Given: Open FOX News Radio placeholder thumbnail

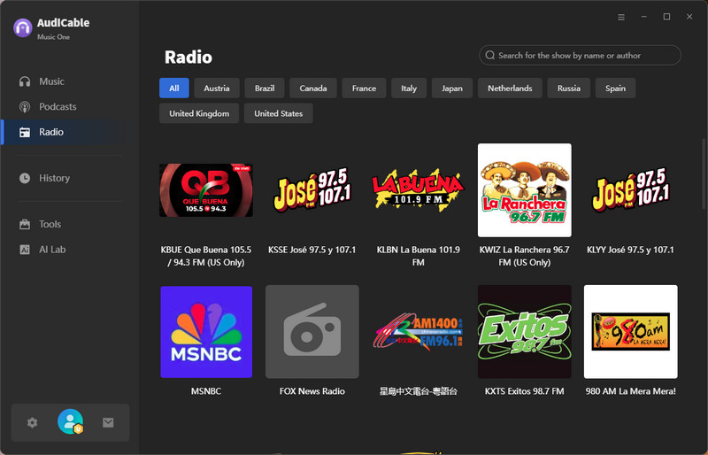Looking at the screenshot, I should (312, 332).
